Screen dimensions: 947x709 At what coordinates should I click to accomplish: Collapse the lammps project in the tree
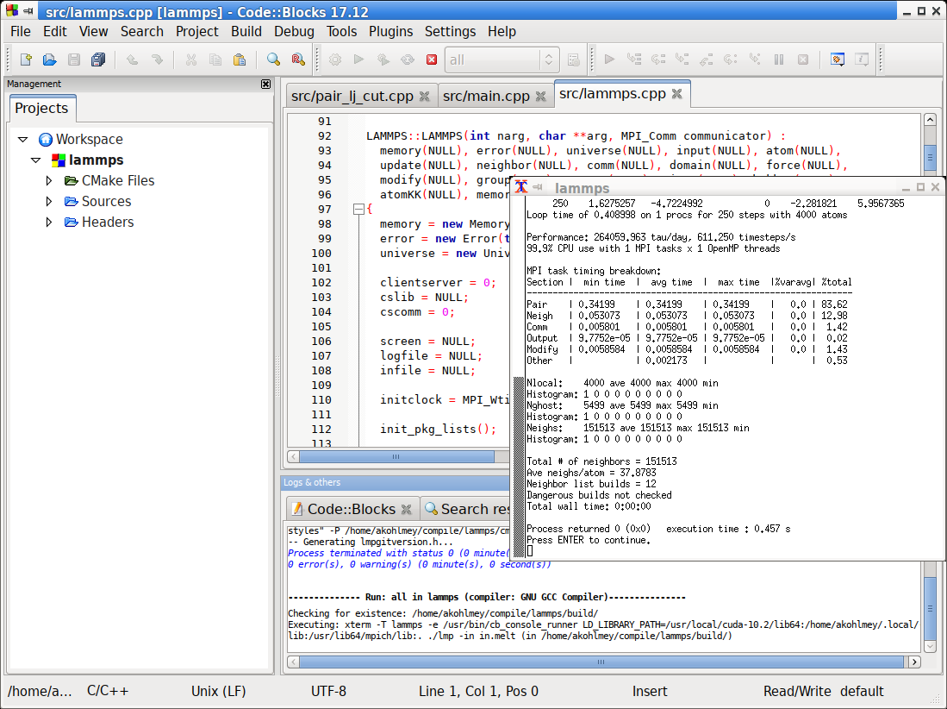(35, 160)
